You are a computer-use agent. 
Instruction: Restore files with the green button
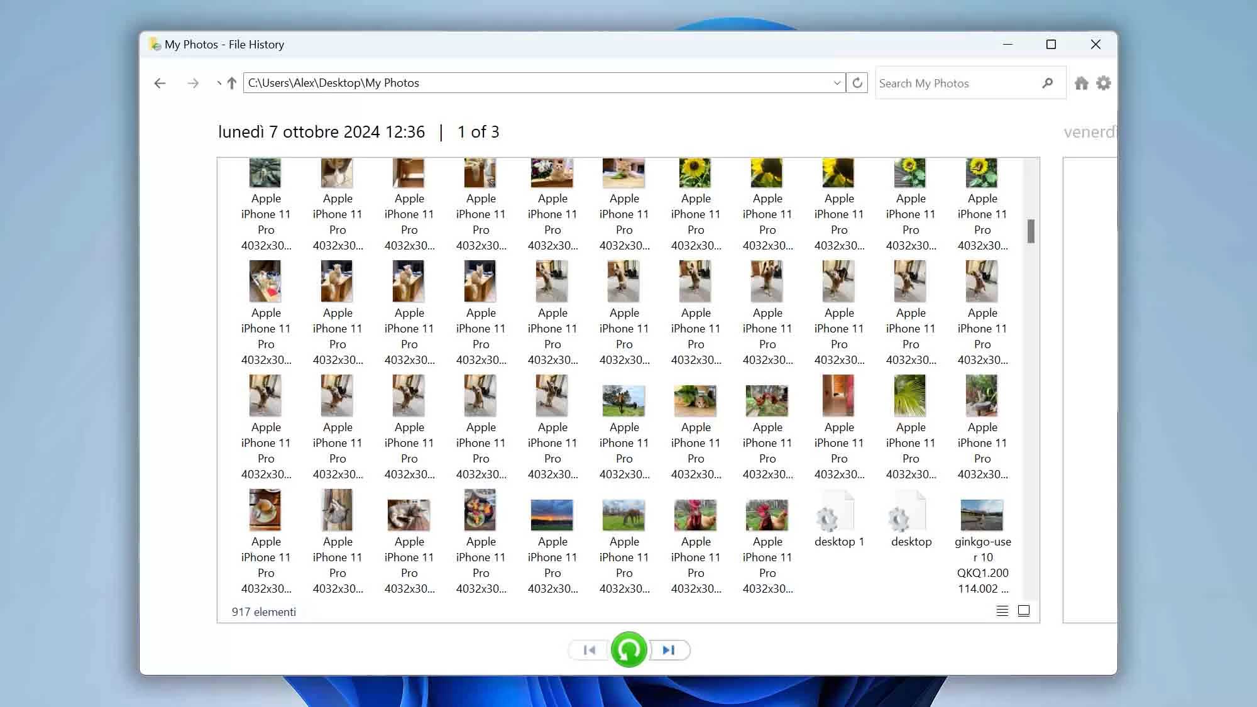(x=628, y=650)
